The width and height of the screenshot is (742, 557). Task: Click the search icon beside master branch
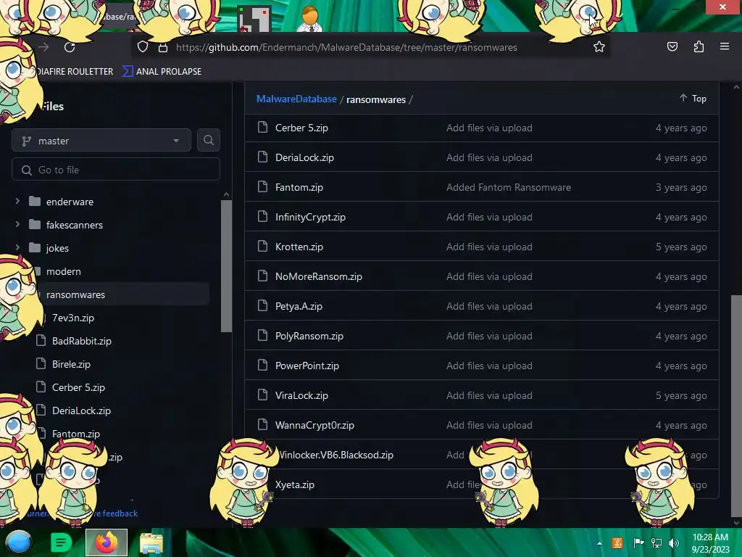(208, 140)
